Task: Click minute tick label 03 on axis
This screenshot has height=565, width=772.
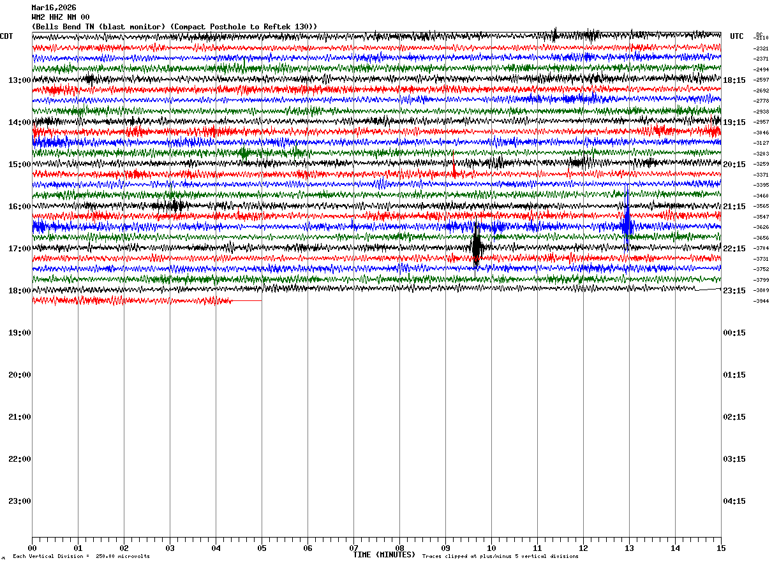Action: pyautogui.click(x=170, y=548)
